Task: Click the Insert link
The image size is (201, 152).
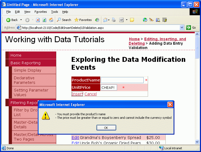Action: pos(77,94)
